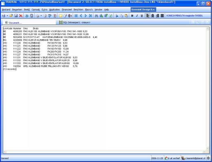Screen dimensions: 212x162
Task: Click the scissors cut icon
Action: click(117, 16)
